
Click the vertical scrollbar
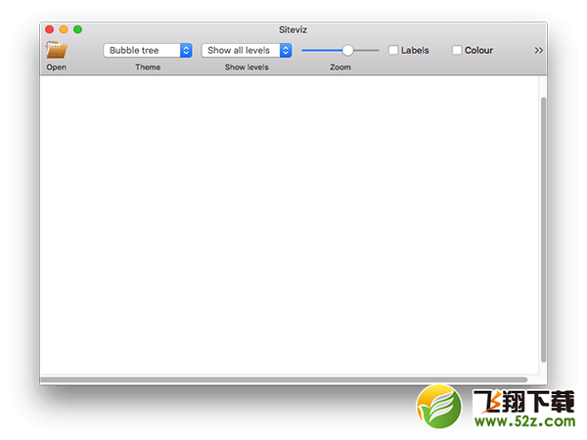click(x=543, y=230)
